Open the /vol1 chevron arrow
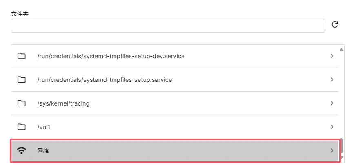Image resolution: width=353 pixels, height=165 pixels. (x=332, y=127)
